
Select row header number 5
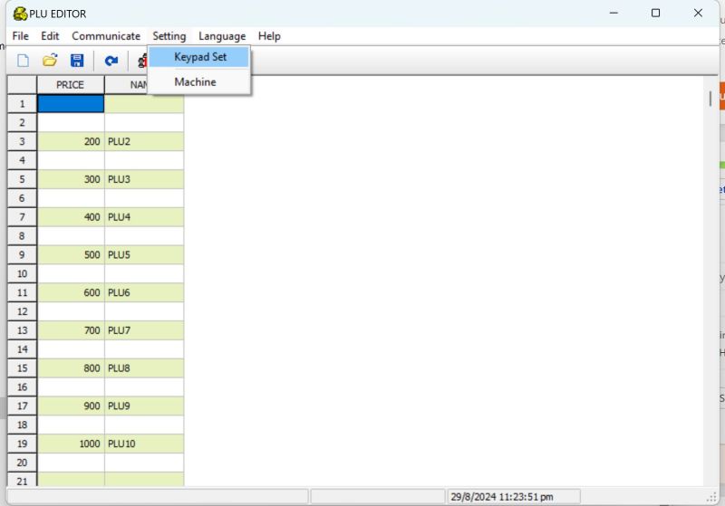tap(22, 179)
